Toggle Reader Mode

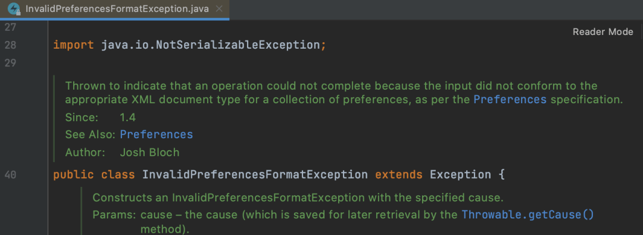coord(603,32)
